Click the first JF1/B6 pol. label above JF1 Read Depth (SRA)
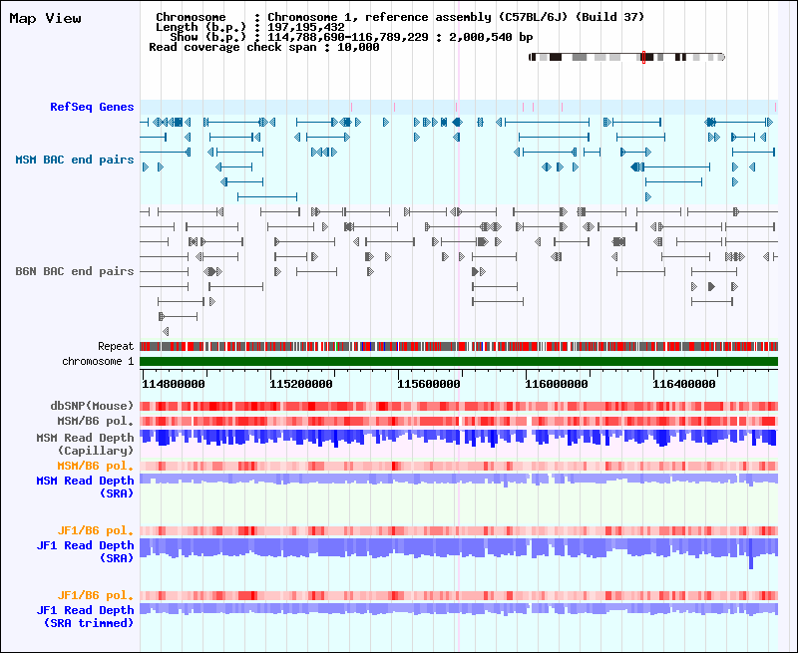 (95, 530)
